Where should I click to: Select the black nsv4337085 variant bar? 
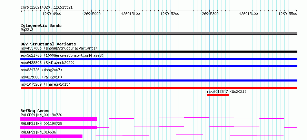[159, 52]
